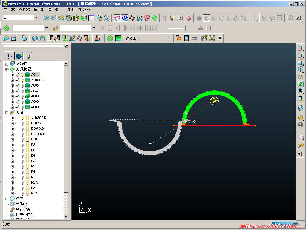Click the simulation tool name field
Screen dimensions: 306x230
click(x=76, y=28)
